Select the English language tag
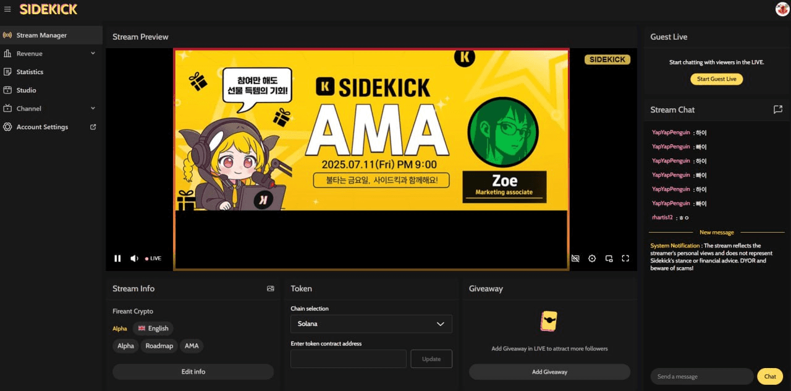Image resolution: width=791 pixels, height=391 pixels. pyautogui.click(x=153, y=329)
